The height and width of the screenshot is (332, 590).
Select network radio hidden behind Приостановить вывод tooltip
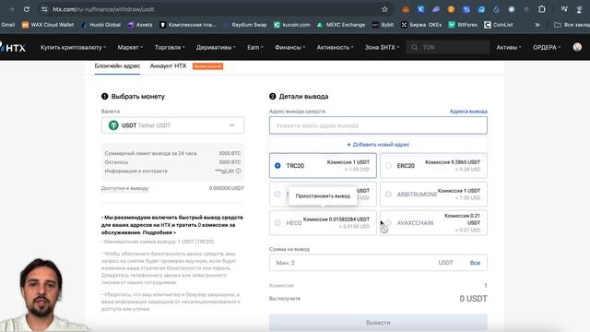pyautogui.click(x=277, y=195)
